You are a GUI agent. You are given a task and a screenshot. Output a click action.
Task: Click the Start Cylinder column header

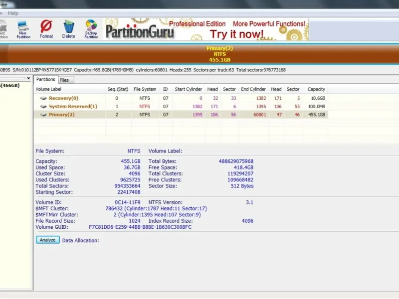tap(189, 89)
